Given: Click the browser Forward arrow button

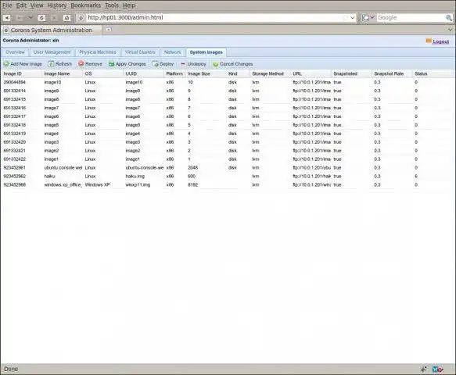Looking at the screenshot, I should pyautogui.click(x=20, y=18).
